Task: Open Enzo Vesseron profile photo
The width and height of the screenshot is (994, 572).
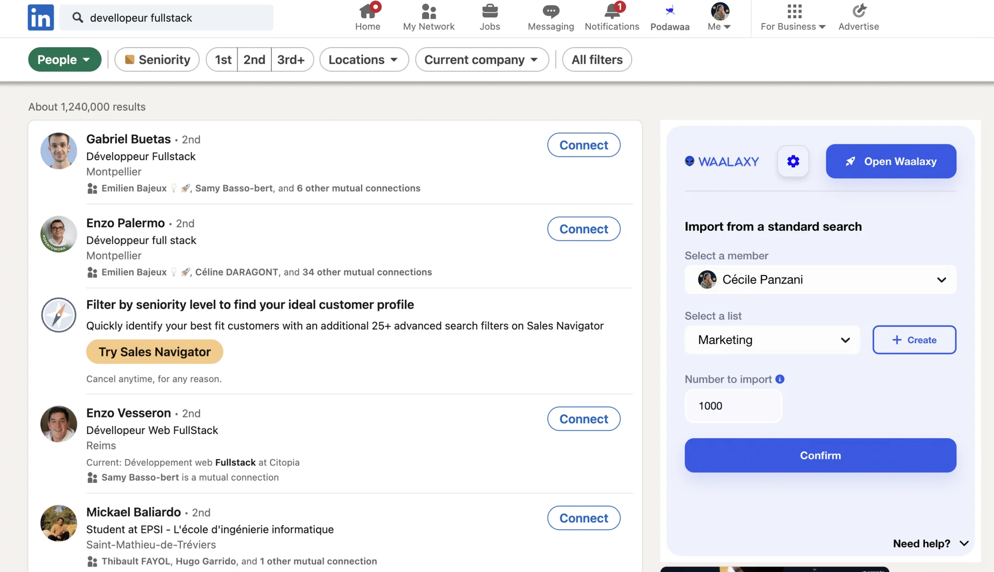Action: tap(59, 424)
